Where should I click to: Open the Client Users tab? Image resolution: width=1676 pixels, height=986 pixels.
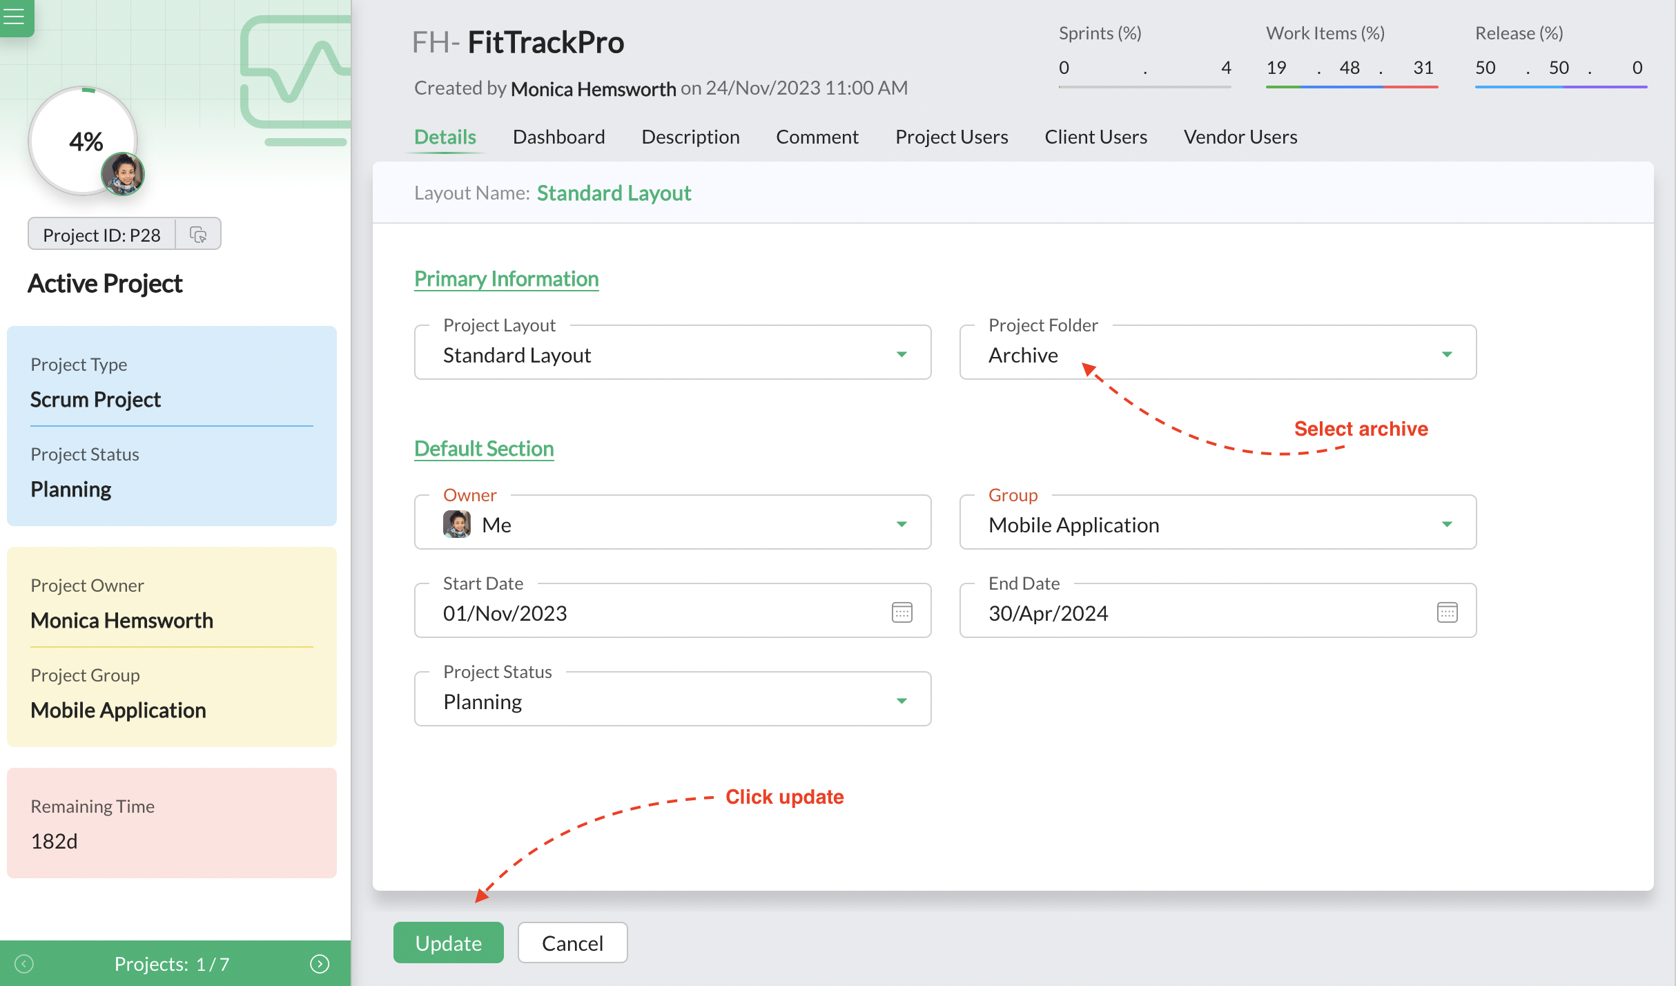[x=1095, y=137]
